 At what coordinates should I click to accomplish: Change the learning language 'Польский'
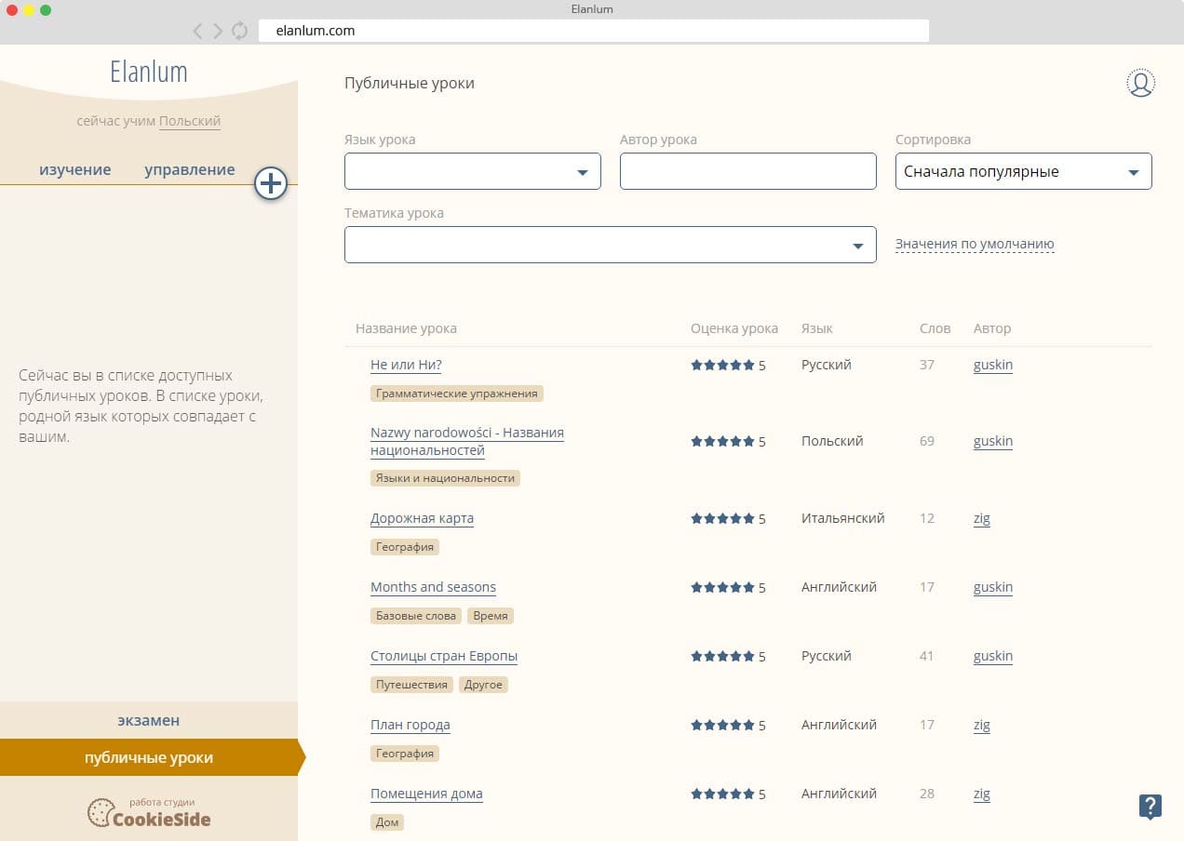click(x=190, y=121)
